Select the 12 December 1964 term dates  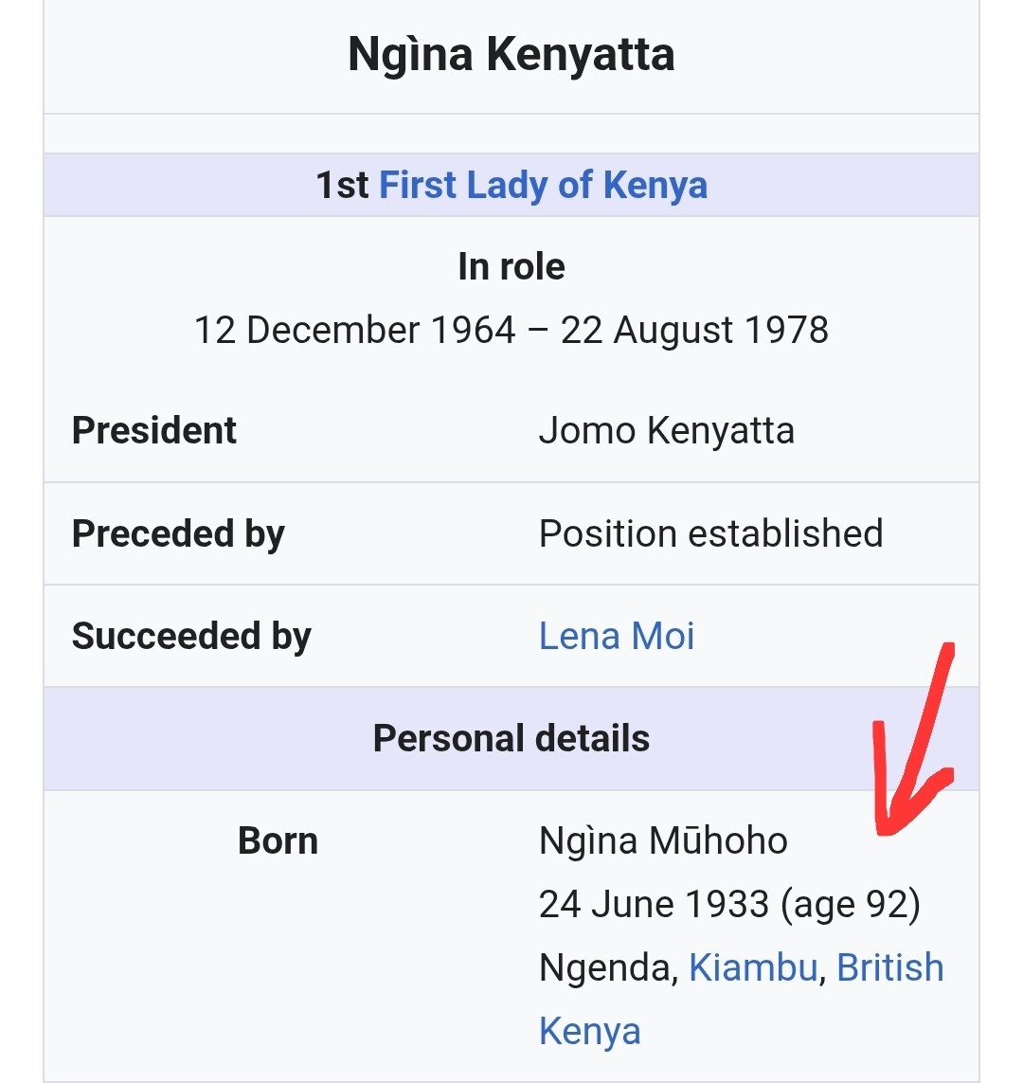point(511,330)
